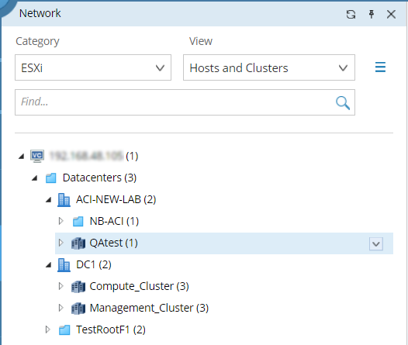Click the Datacenters folder icon
Image resolution: width=408 pixels, height=345 pixels.
point(51,178)
